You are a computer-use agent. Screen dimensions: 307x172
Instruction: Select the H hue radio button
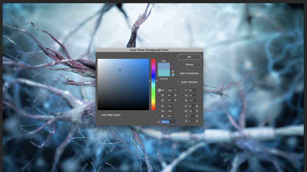[x=159, y=90]
